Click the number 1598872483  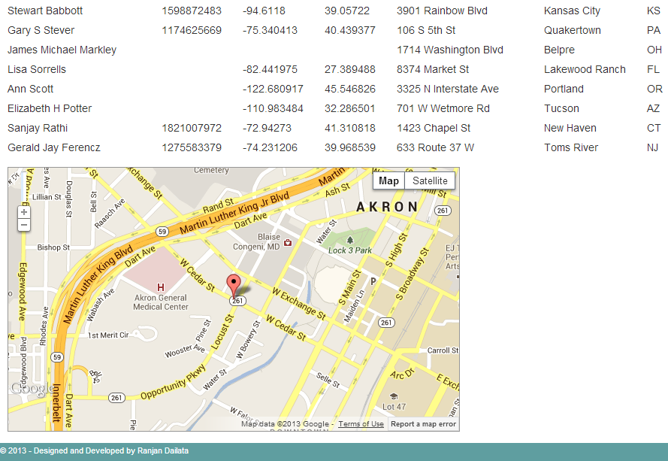[192, 11]
